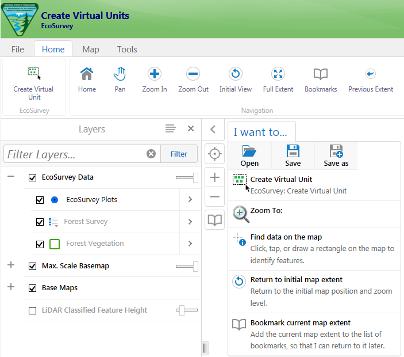The width and height of the screenshot is (404, 357).
Task: Click the I want to... tab
Action: [260, 132]
